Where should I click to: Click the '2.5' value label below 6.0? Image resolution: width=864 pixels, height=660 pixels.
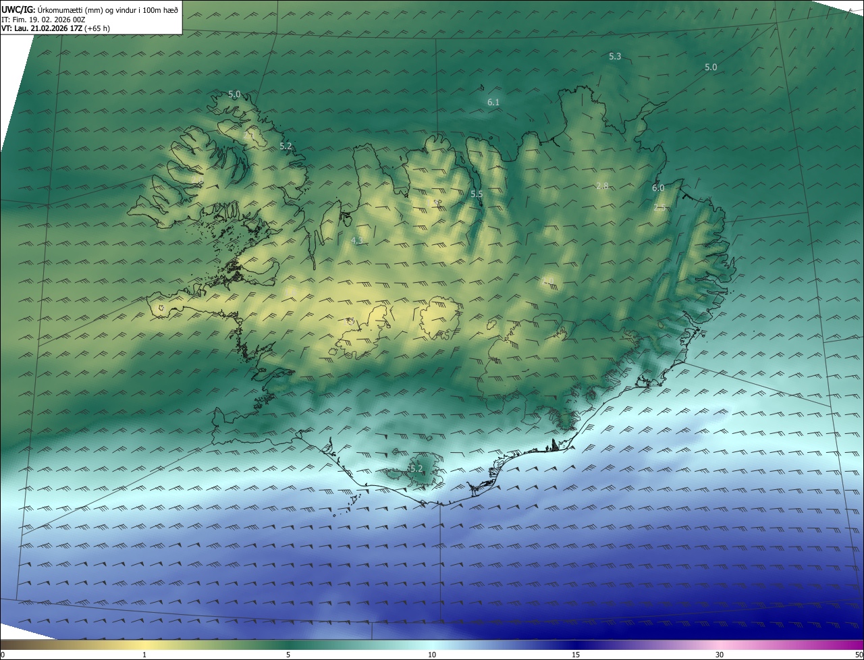(659, 208)
